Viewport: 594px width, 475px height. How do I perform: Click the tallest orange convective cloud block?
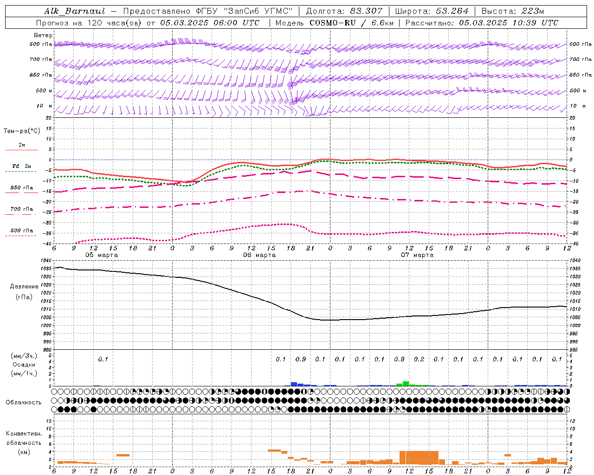[419, 457]
